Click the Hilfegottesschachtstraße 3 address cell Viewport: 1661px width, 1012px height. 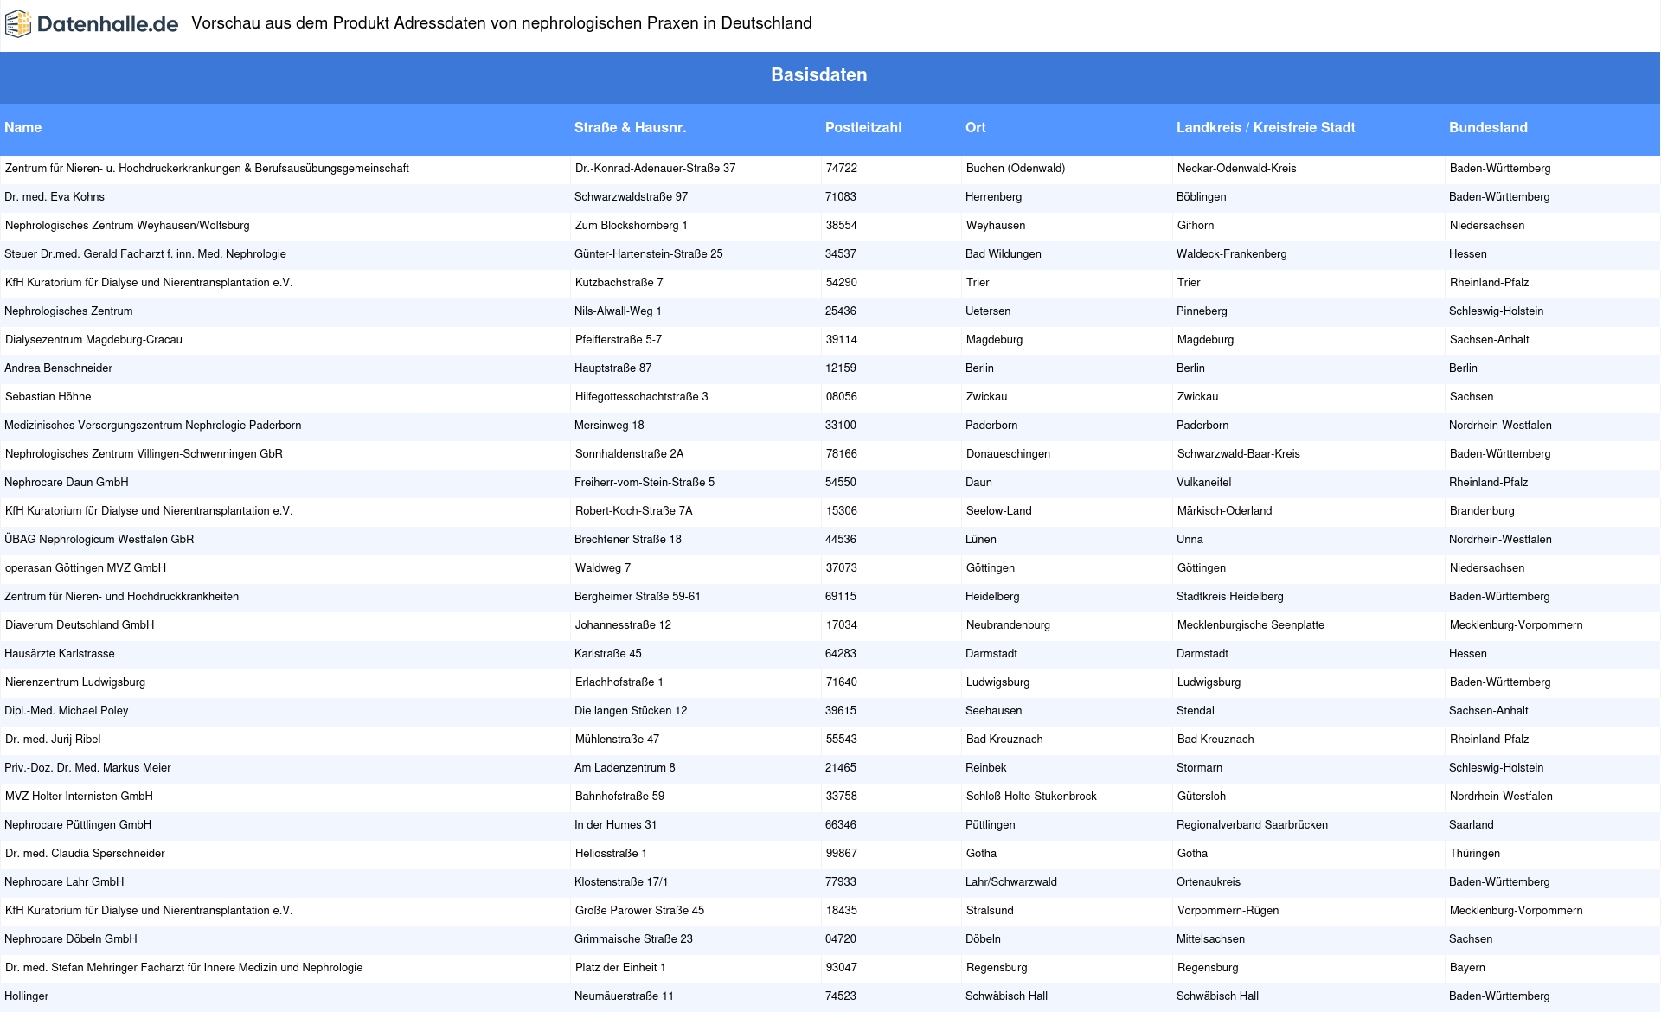pyautogui.click(x=641, y=397)
